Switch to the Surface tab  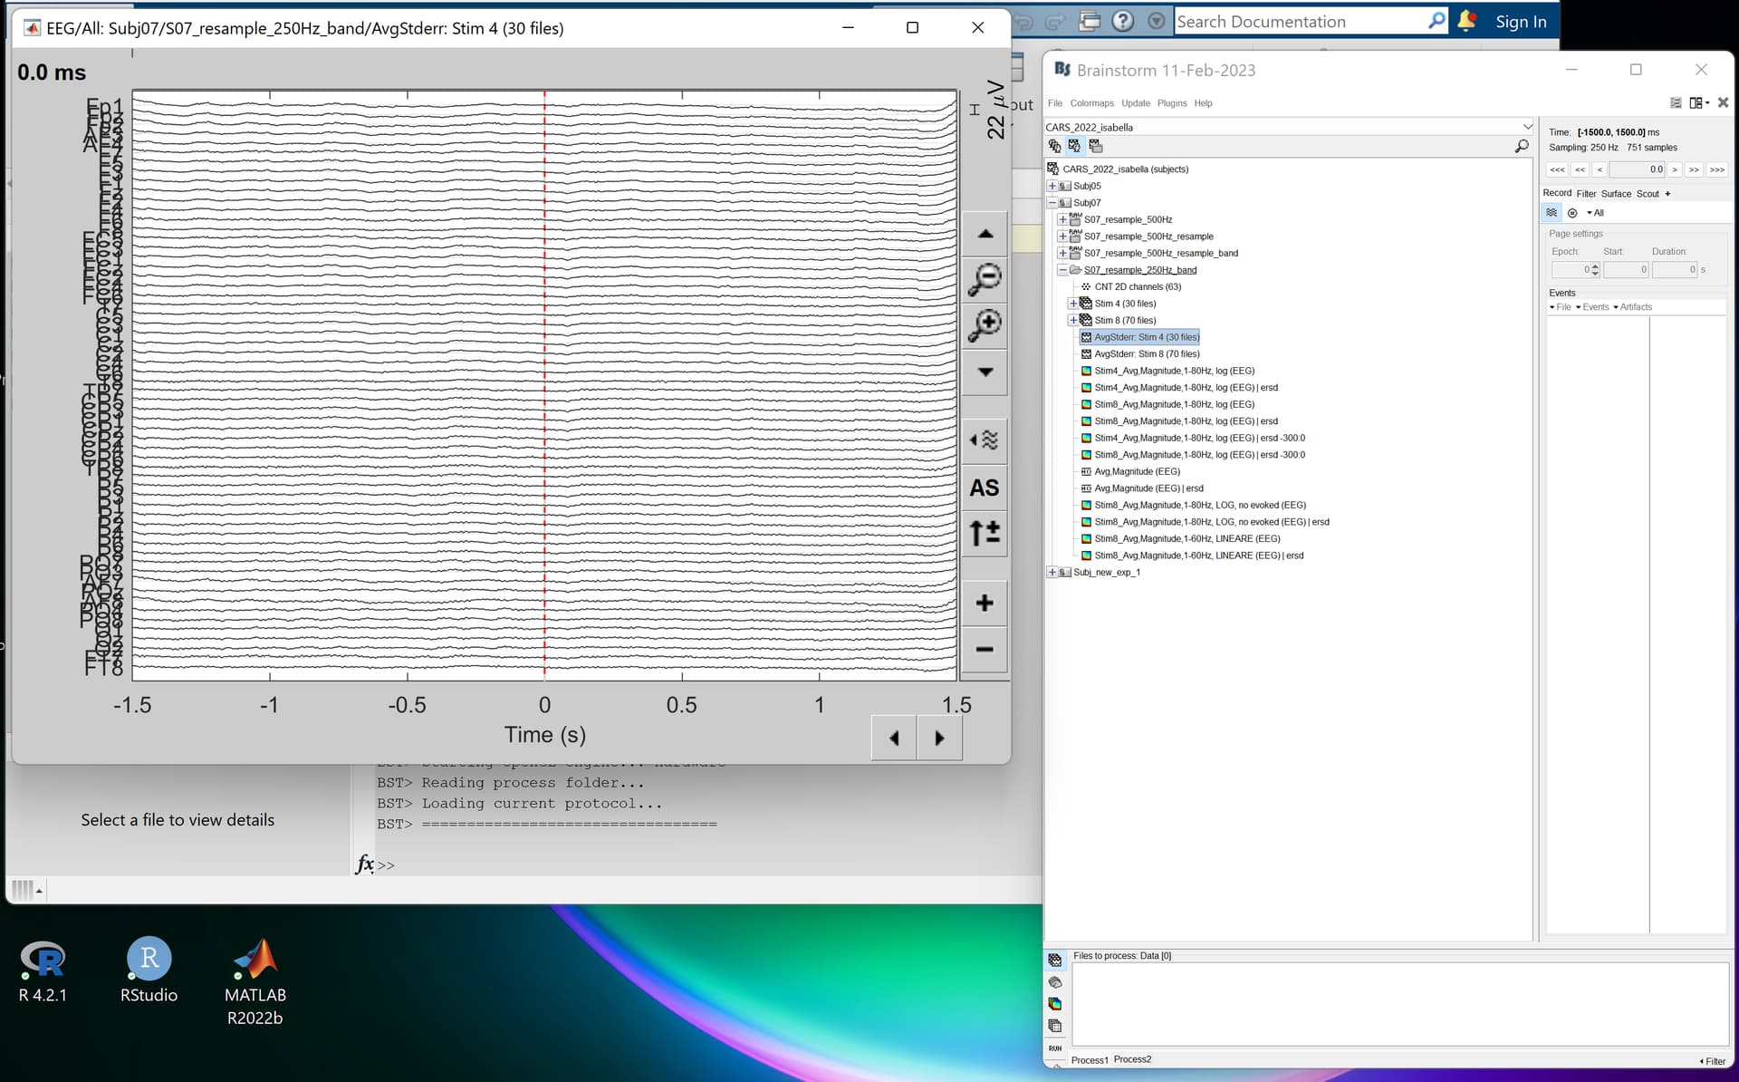point(1616,194)
